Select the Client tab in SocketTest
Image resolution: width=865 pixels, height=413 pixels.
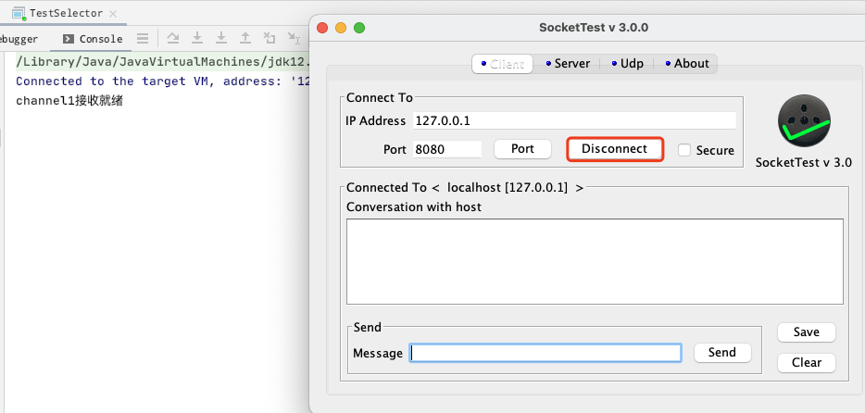pos(502,64)
